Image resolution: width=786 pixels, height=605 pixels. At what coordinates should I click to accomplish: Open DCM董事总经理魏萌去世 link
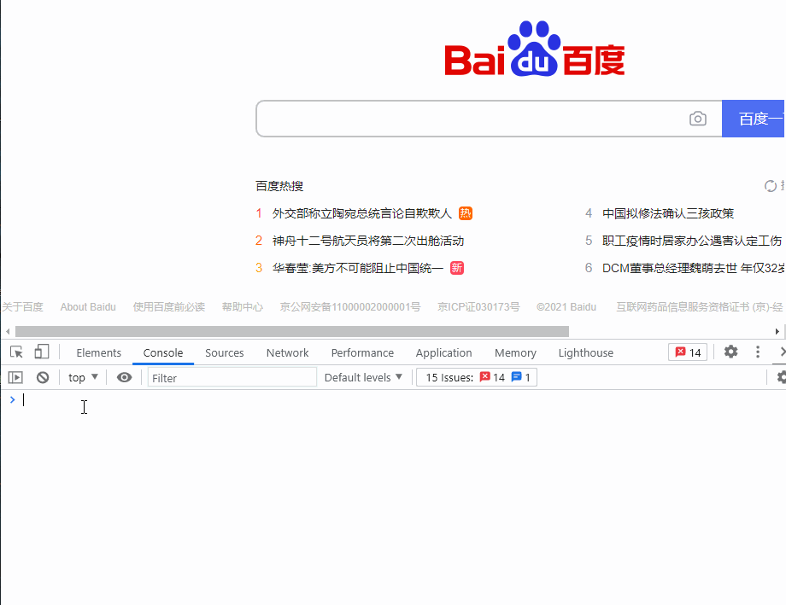694,268
